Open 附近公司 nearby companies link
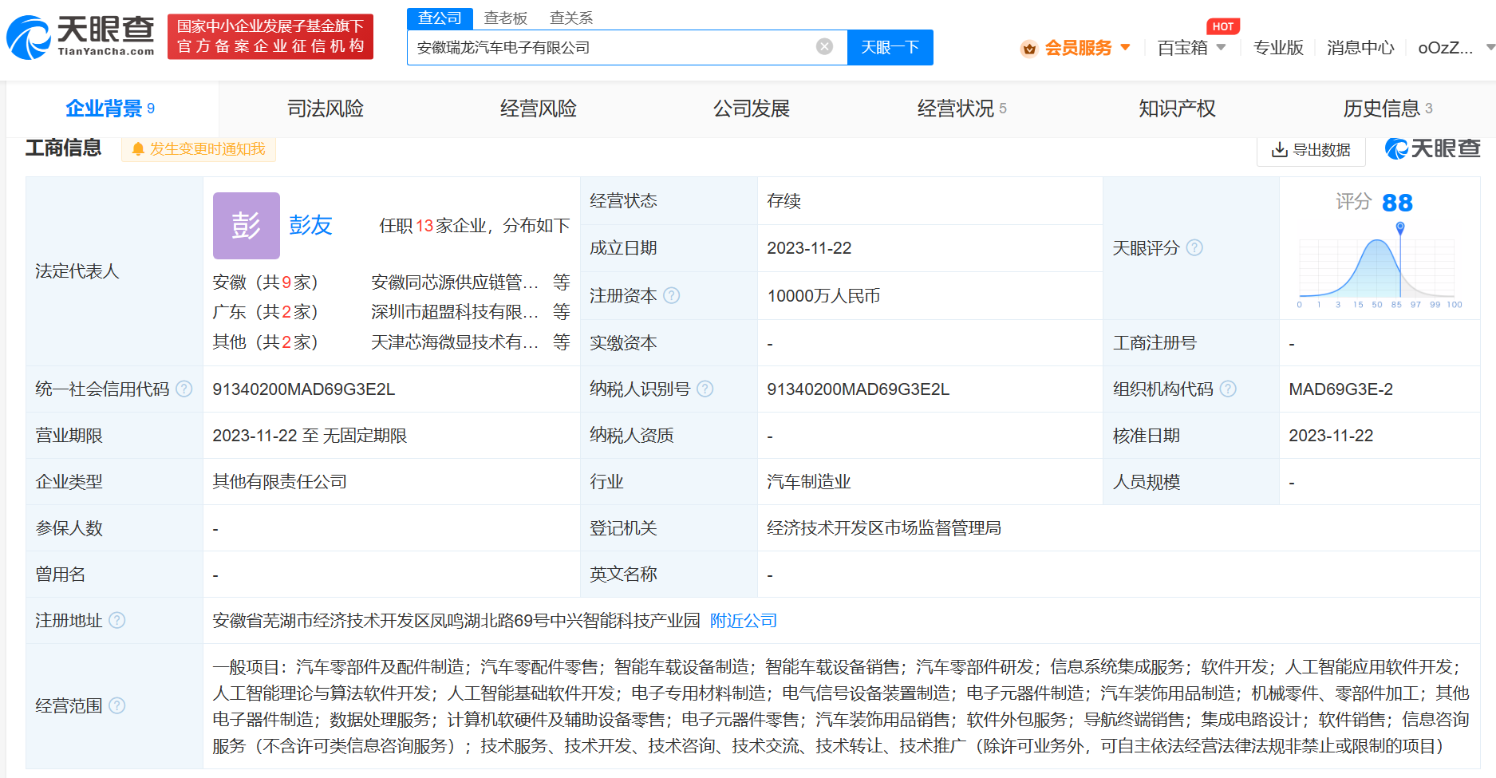Screen dimensions: 1496x778 [x=743, y=621]
